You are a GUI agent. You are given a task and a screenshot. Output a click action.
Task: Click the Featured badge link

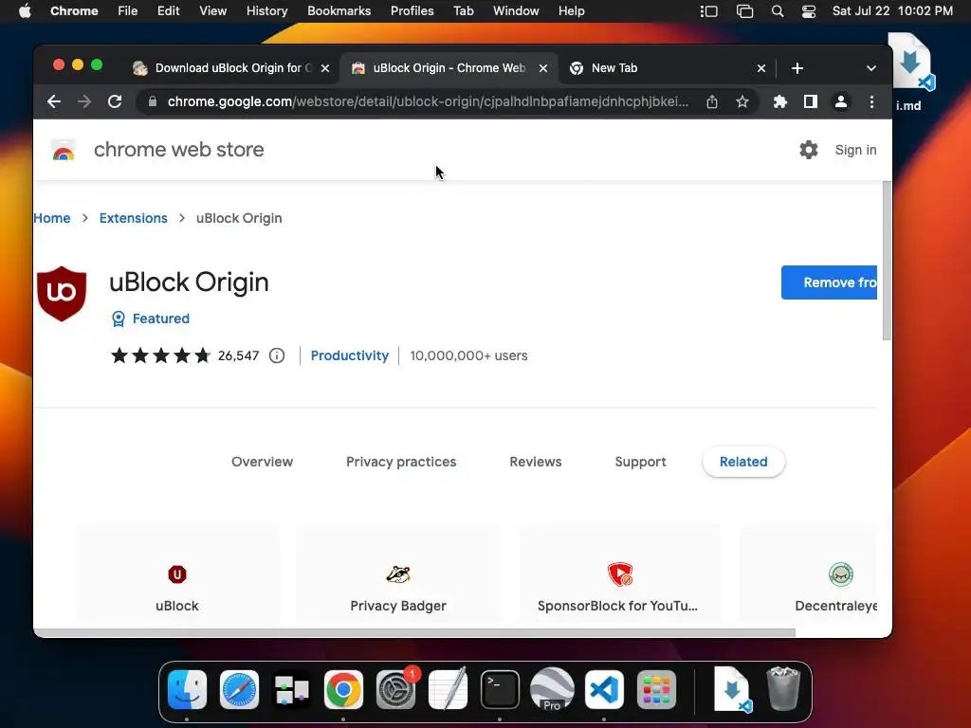151,318
